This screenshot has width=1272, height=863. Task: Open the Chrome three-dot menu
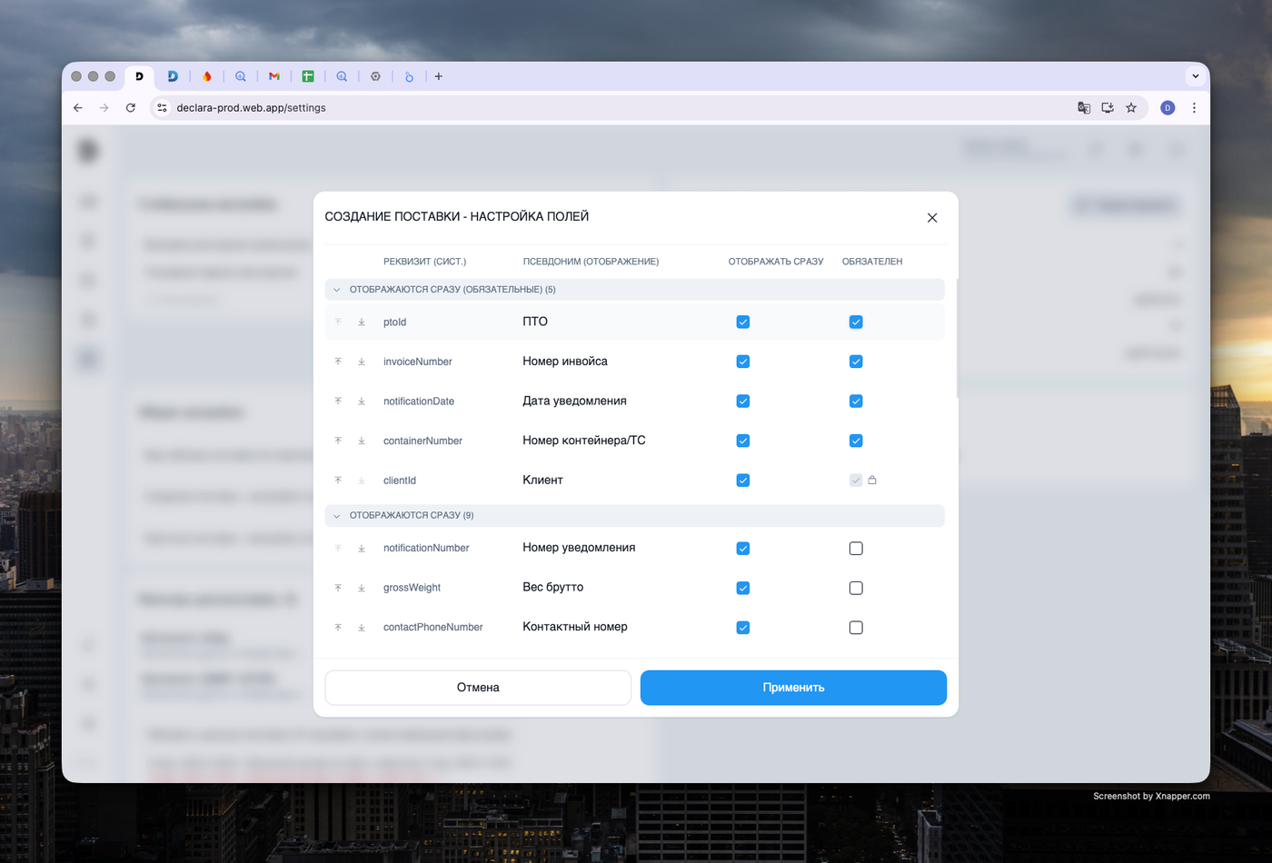[x=1194, y=107]
